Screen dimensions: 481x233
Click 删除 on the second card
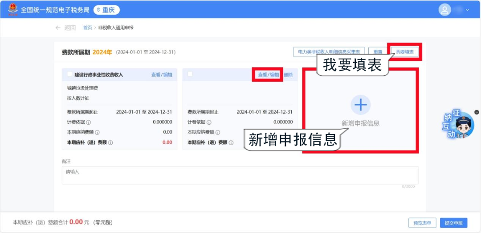point(288,75)
